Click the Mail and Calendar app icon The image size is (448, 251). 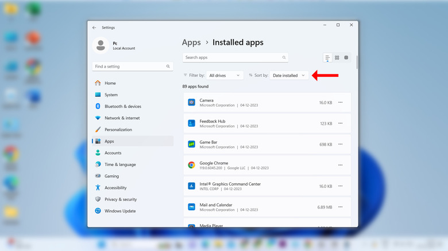point(191,206)
